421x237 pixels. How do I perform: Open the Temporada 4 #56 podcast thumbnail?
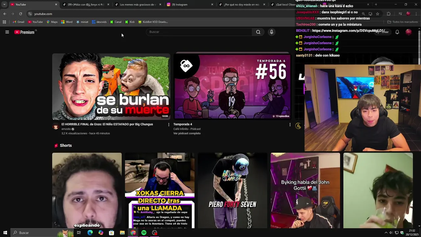[x=232, y=87]
